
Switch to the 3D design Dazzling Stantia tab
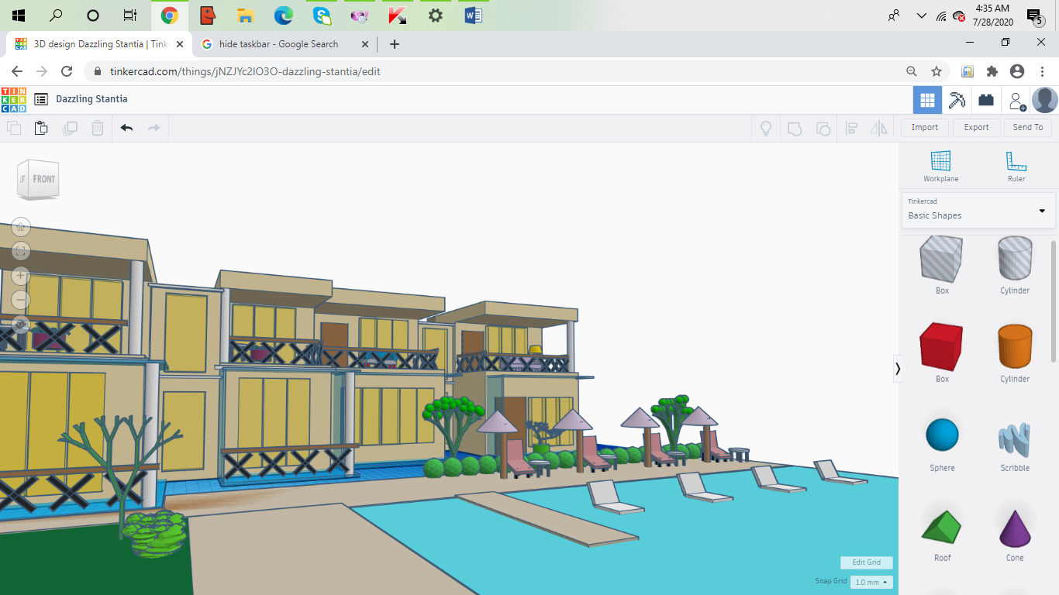click(99, 44)
